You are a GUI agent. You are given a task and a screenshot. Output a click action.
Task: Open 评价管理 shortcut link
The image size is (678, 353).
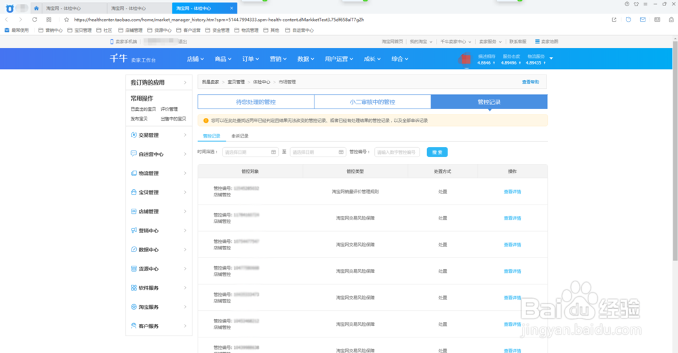(x=169, y=109)
